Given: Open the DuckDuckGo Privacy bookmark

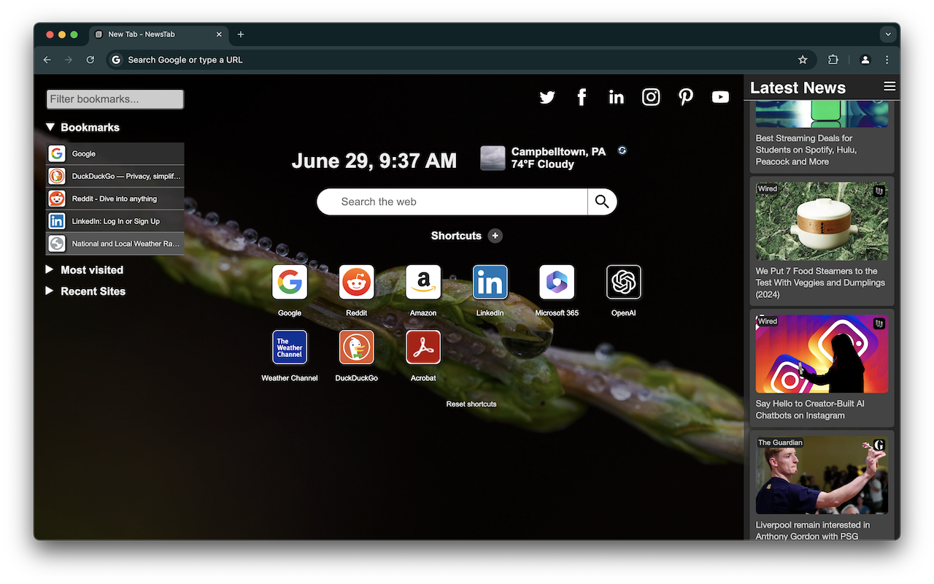Looking at the screenshot, I should [115, 176].
